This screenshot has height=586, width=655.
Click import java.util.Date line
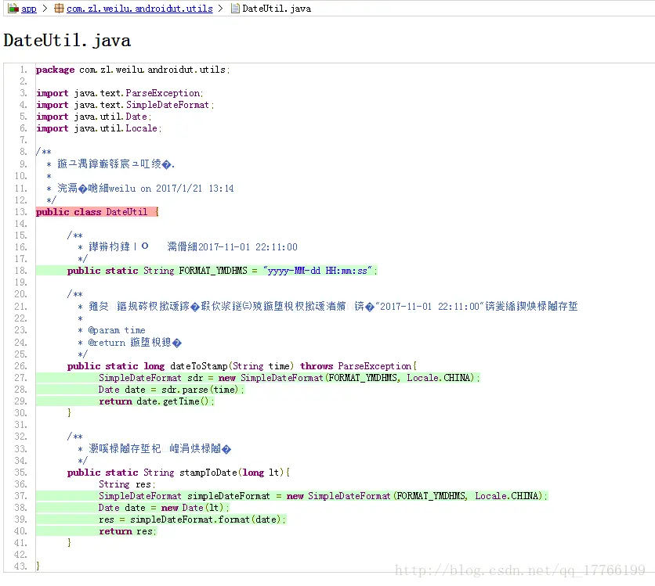tap(93, 117)
